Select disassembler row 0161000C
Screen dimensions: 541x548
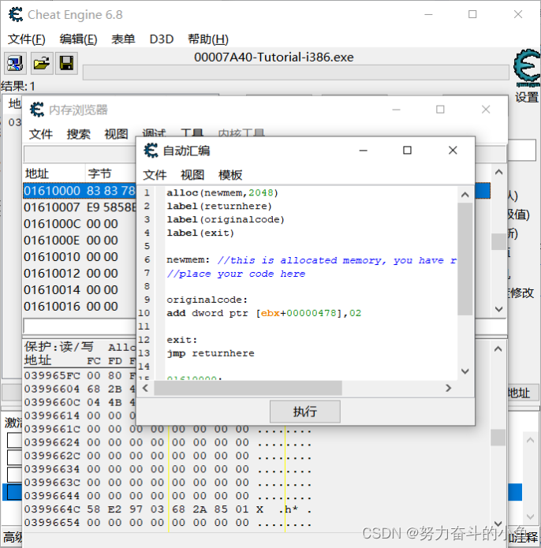click(x=80, y=224)
